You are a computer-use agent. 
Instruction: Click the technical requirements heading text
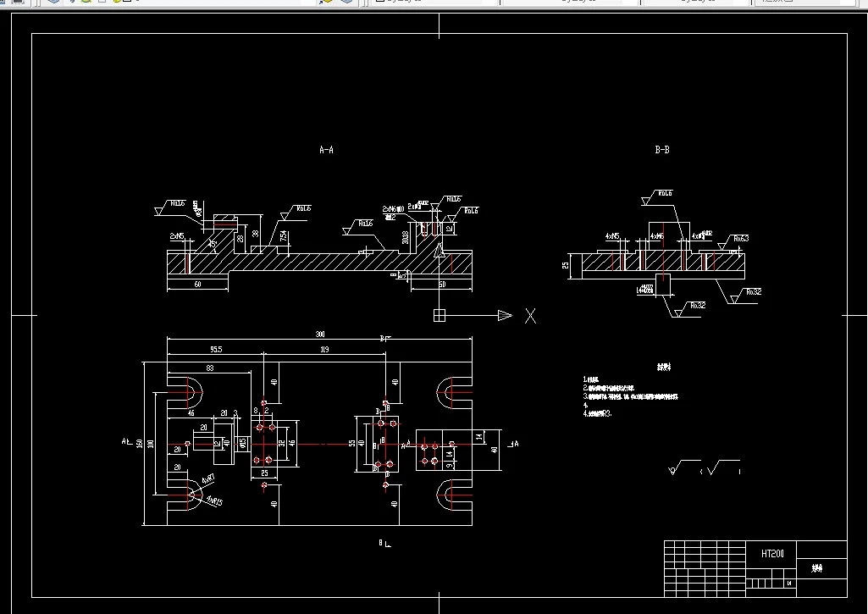664,367
